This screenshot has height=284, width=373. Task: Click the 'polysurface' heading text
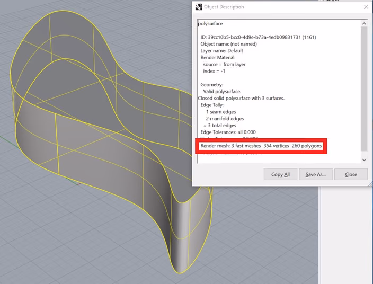coord(210,23)
